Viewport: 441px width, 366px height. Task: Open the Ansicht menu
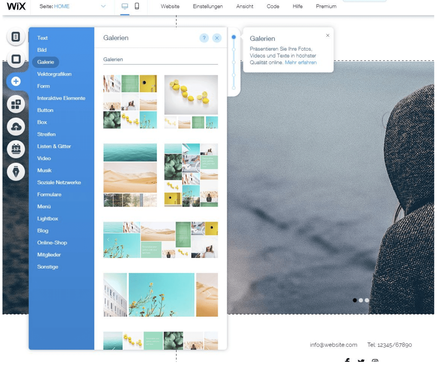click(x=245, y=6)
